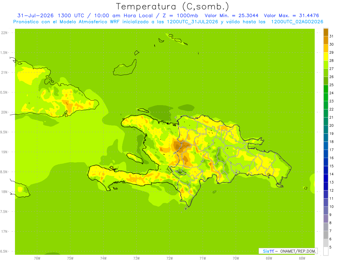Click the "14" label on the color bar
The width and height of the screenshot is (339, 262).
tap(331, 174)
